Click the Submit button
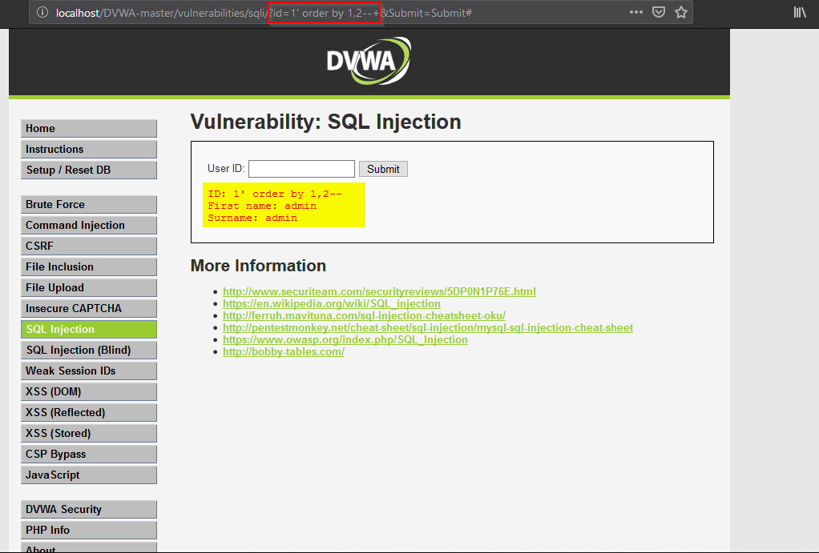819x553 pixels. pos(383,169)
